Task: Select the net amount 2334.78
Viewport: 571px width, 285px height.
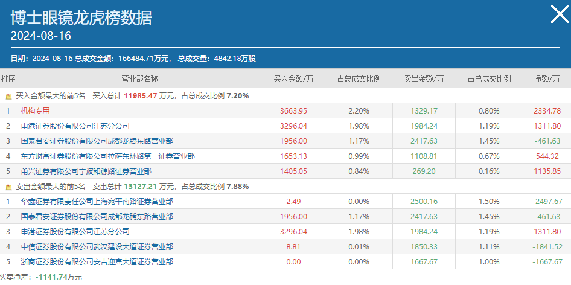Action: (547, 110)
